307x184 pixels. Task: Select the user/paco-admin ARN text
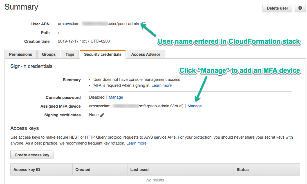click(x=98, y=24)
